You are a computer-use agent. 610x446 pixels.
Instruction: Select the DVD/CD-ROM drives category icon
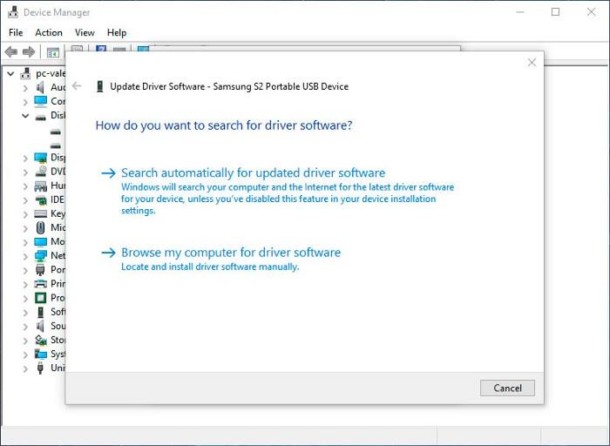tap(40, 172)
